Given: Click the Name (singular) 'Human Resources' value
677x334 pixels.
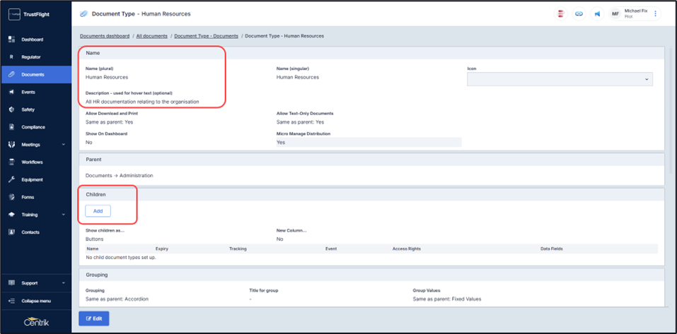Looking at the screenshot, I should 298,77.
